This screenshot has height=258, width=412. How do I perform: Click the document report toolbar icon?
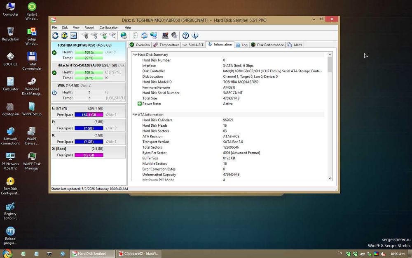(x=135, y=36)
